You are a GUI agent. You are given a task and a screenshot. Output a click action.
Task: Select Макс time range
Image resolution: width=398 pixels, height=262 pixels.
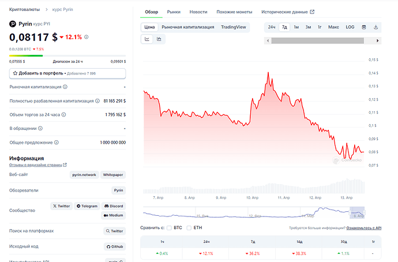[333, 27]
